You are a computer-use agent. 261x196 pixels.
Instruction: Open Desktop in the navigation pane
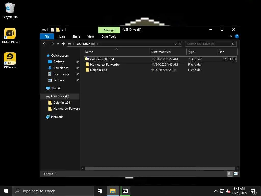point(58,62)
